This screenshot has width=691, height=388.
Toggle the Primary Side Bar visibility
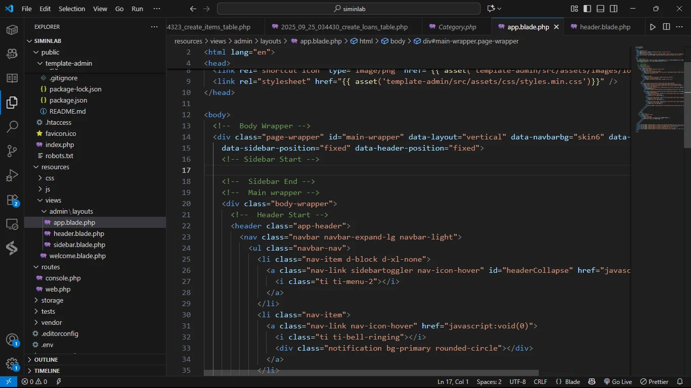click(x=587, y=9)
